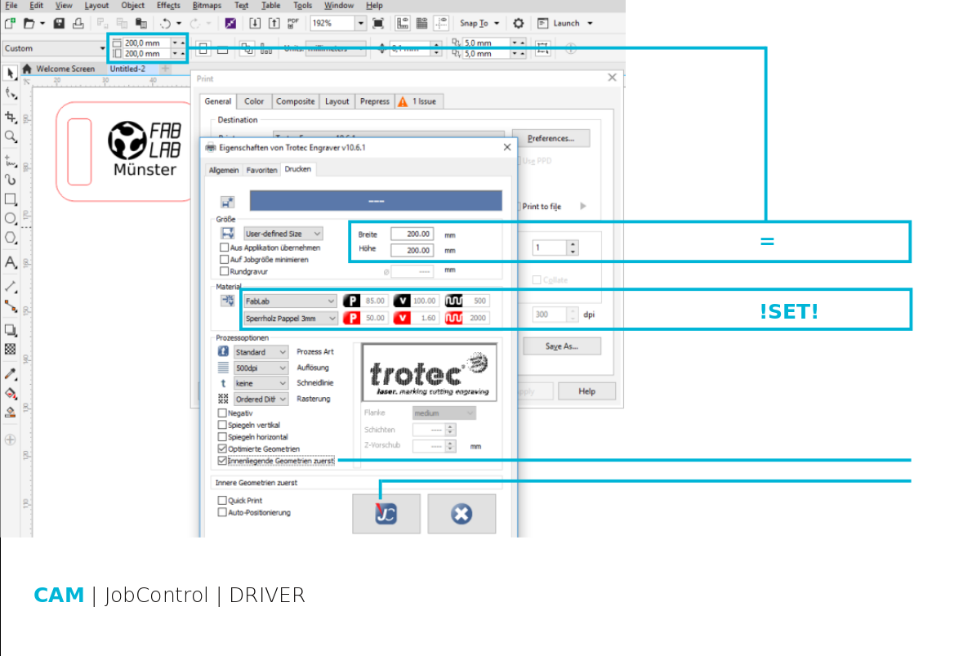Select the Ellipse tool
This screenshot has width=972, height=656.
pyautogui.click(x=11, y=219)
